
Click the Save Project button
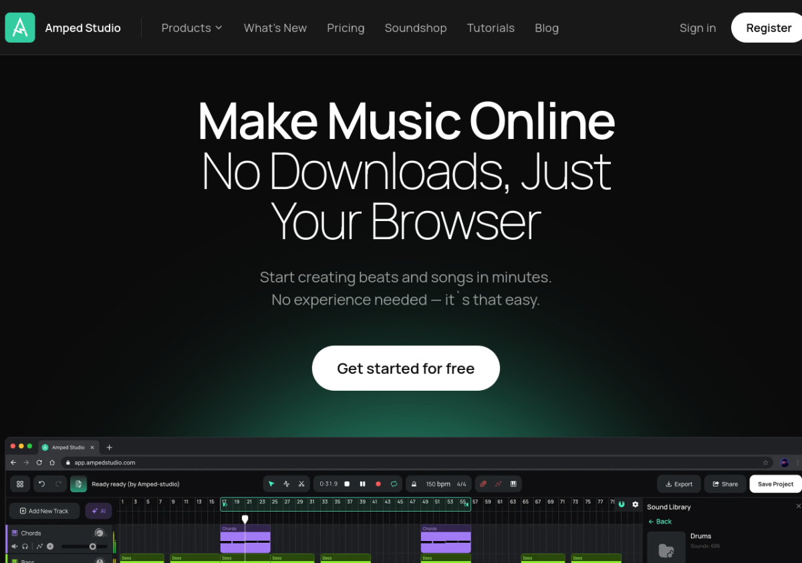pyautogui.click(x=775, y=484)
